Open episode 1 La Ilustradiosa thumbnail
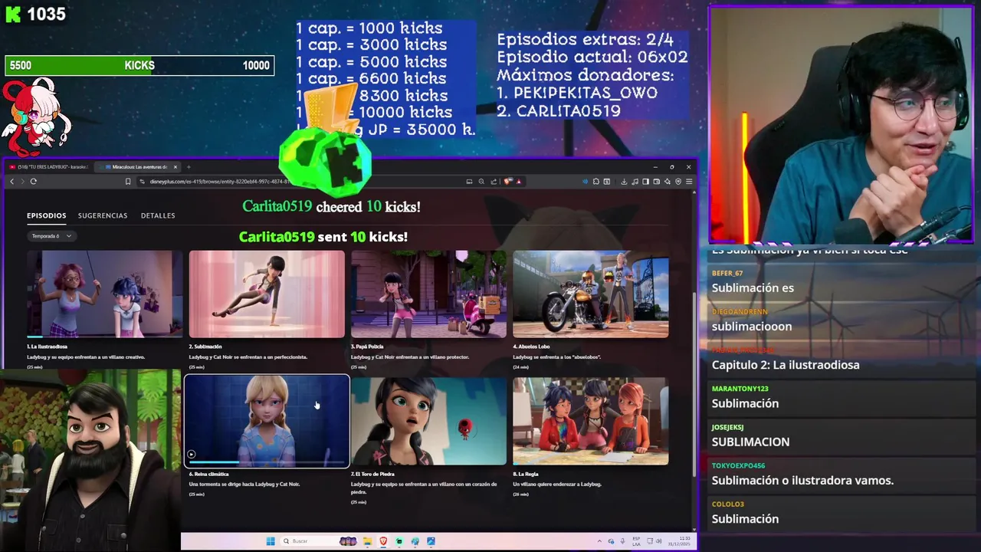Image resolution: width=981 pixels, height=552 pixels. 105,294
